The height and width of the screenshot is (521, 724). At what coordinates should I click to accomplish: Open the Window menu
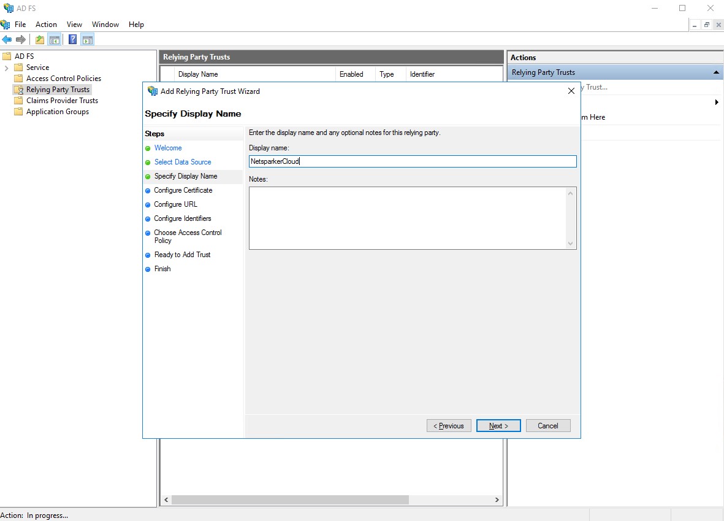pyautogui.click(x=105, y=25)
